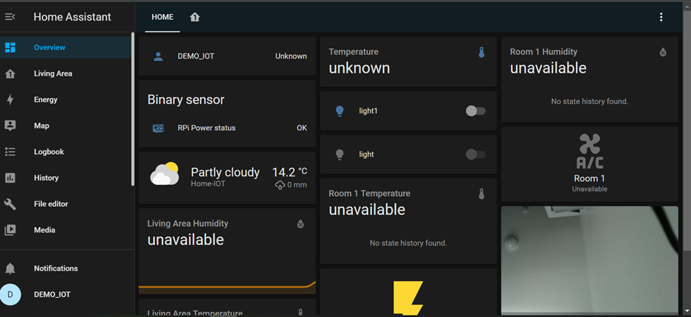Open the Map page

click(x=65, y=125)
